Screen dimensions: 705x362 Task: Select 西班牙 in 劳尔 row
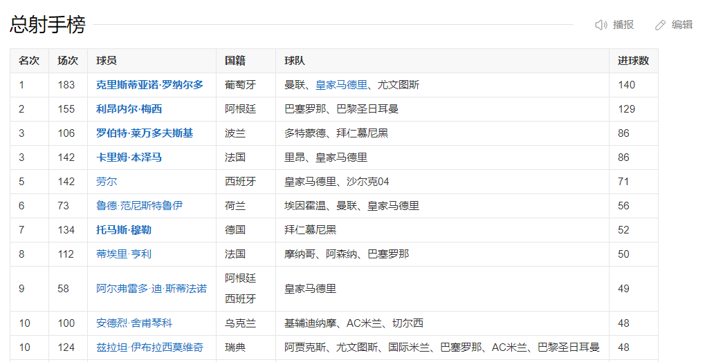241,182
